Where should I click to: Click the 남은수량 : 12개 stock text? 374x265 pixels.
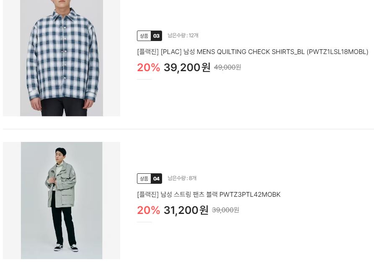click(x=183, y=36)
